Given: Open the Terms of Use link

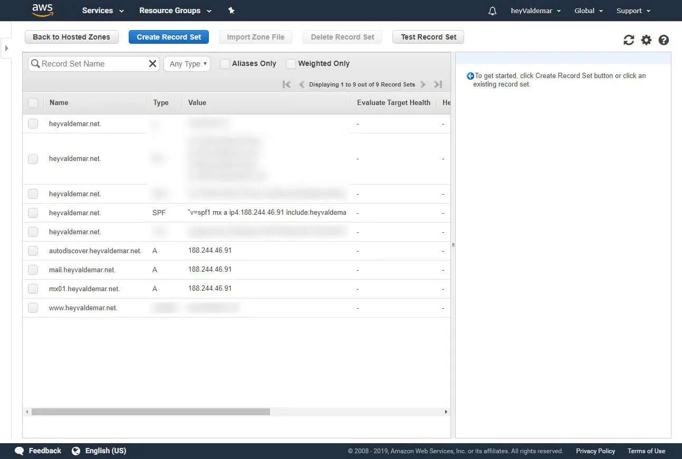Looking at the screenshot, I should [x=646, y=451].
